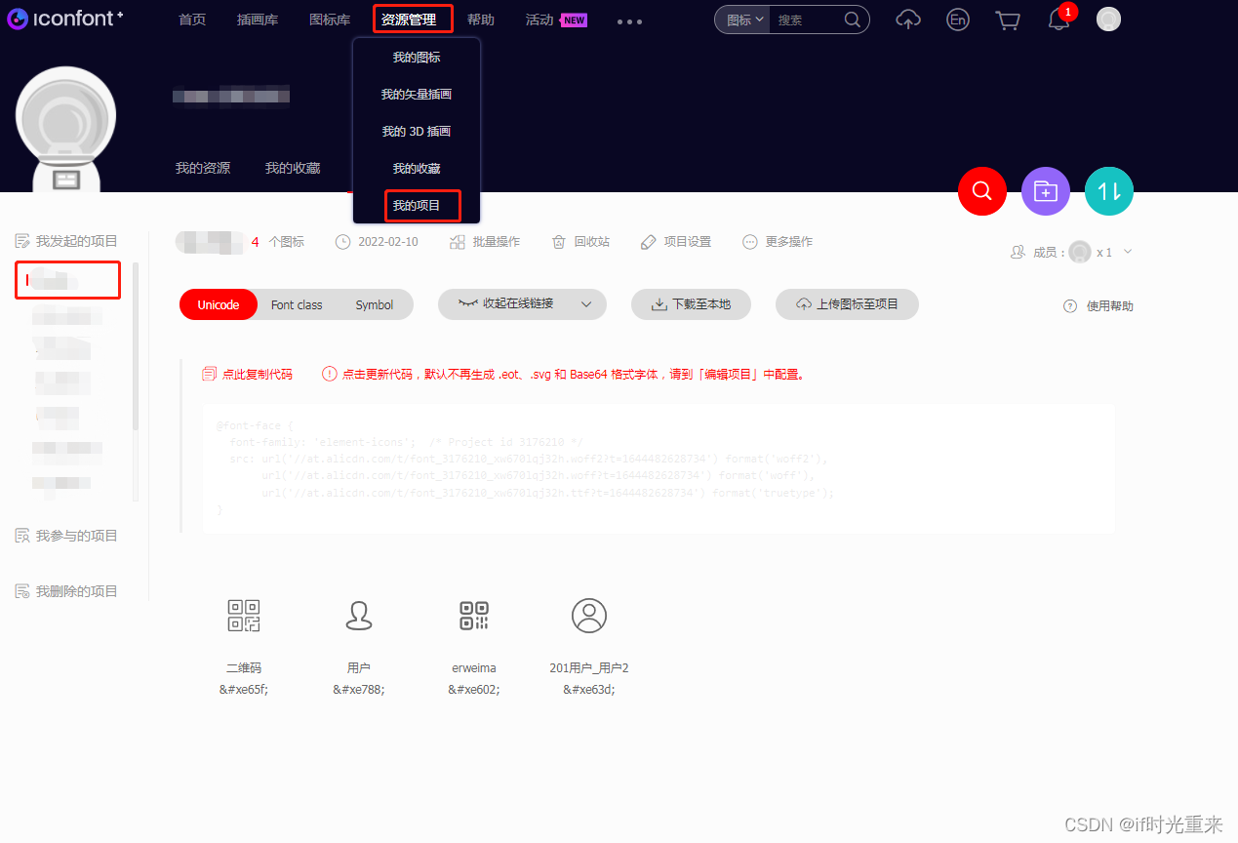Click 批量操作 button
Screen dimensions: 1238x843
point(485,242)
